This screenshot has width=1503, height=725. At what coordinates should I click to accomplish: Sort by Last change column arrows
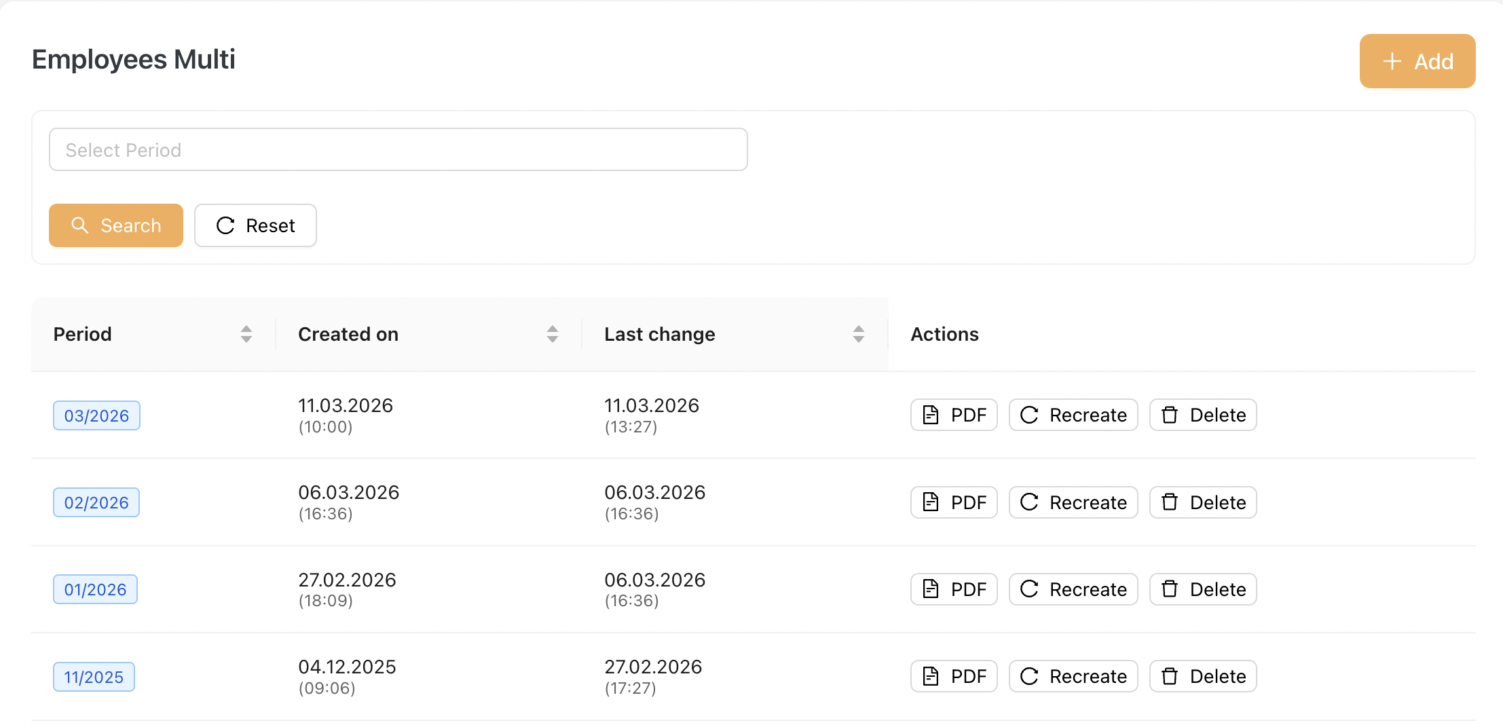tap(858, 334)
